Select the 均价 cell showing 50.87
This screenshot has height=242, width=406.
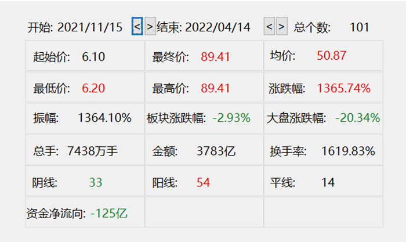[x=323, y=56]
